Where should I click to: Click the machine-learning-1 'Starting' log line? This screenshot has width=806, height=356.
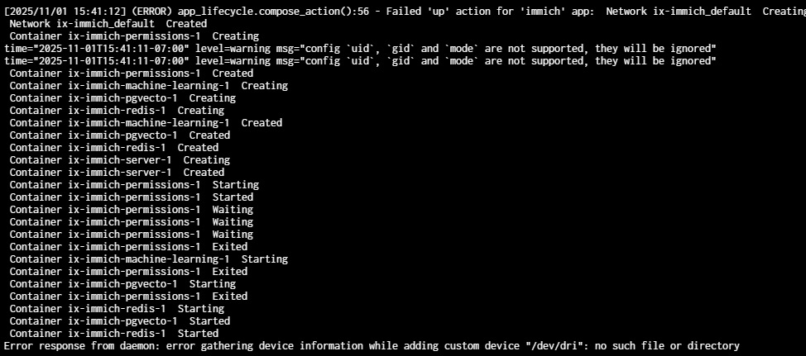[x=148, y=259]
